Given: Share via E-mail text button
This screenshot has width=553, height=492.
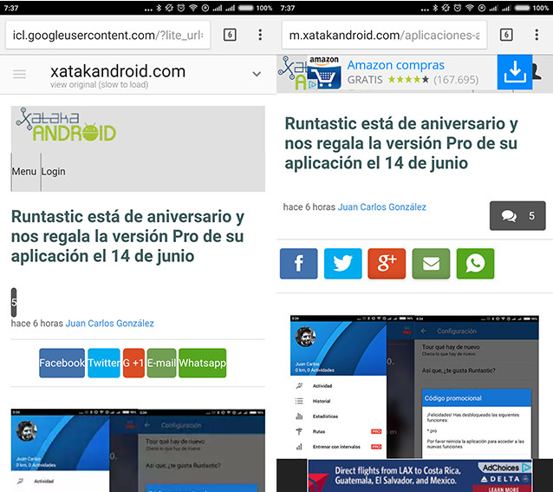Looking at the screenshot, I should (161, 363).
